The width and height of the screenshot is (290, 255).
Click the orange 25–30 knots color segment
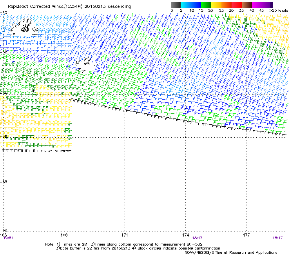227,5
